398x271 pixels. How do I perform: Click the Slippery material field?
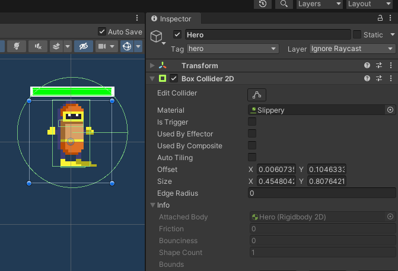click(x=316, y=110)
